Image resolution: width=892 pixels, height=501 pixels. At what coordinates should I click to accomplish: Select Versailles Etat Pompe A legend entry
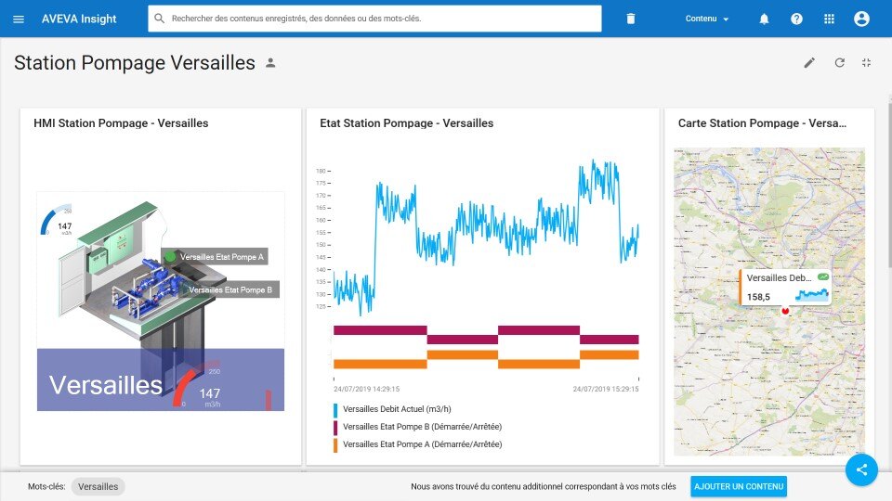[x=422, y=444]
